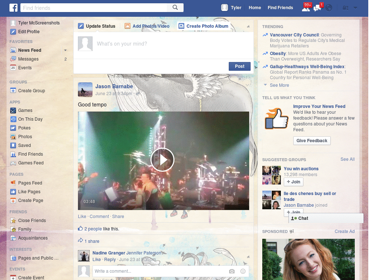The height and width of the screenshot is (280, 373).
Task: Click the Messages sidebar icon
Action: click(x=13, y=59)
